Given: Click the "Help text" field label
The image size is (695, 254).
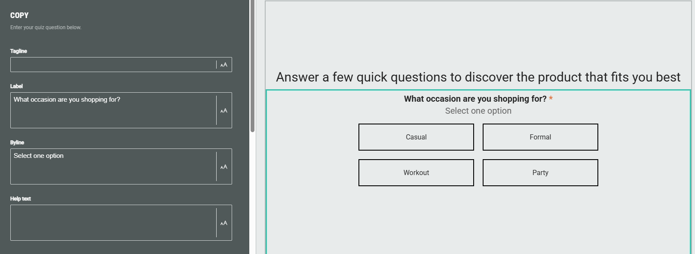Looking at the screenshot, I should tap(21, 199).
